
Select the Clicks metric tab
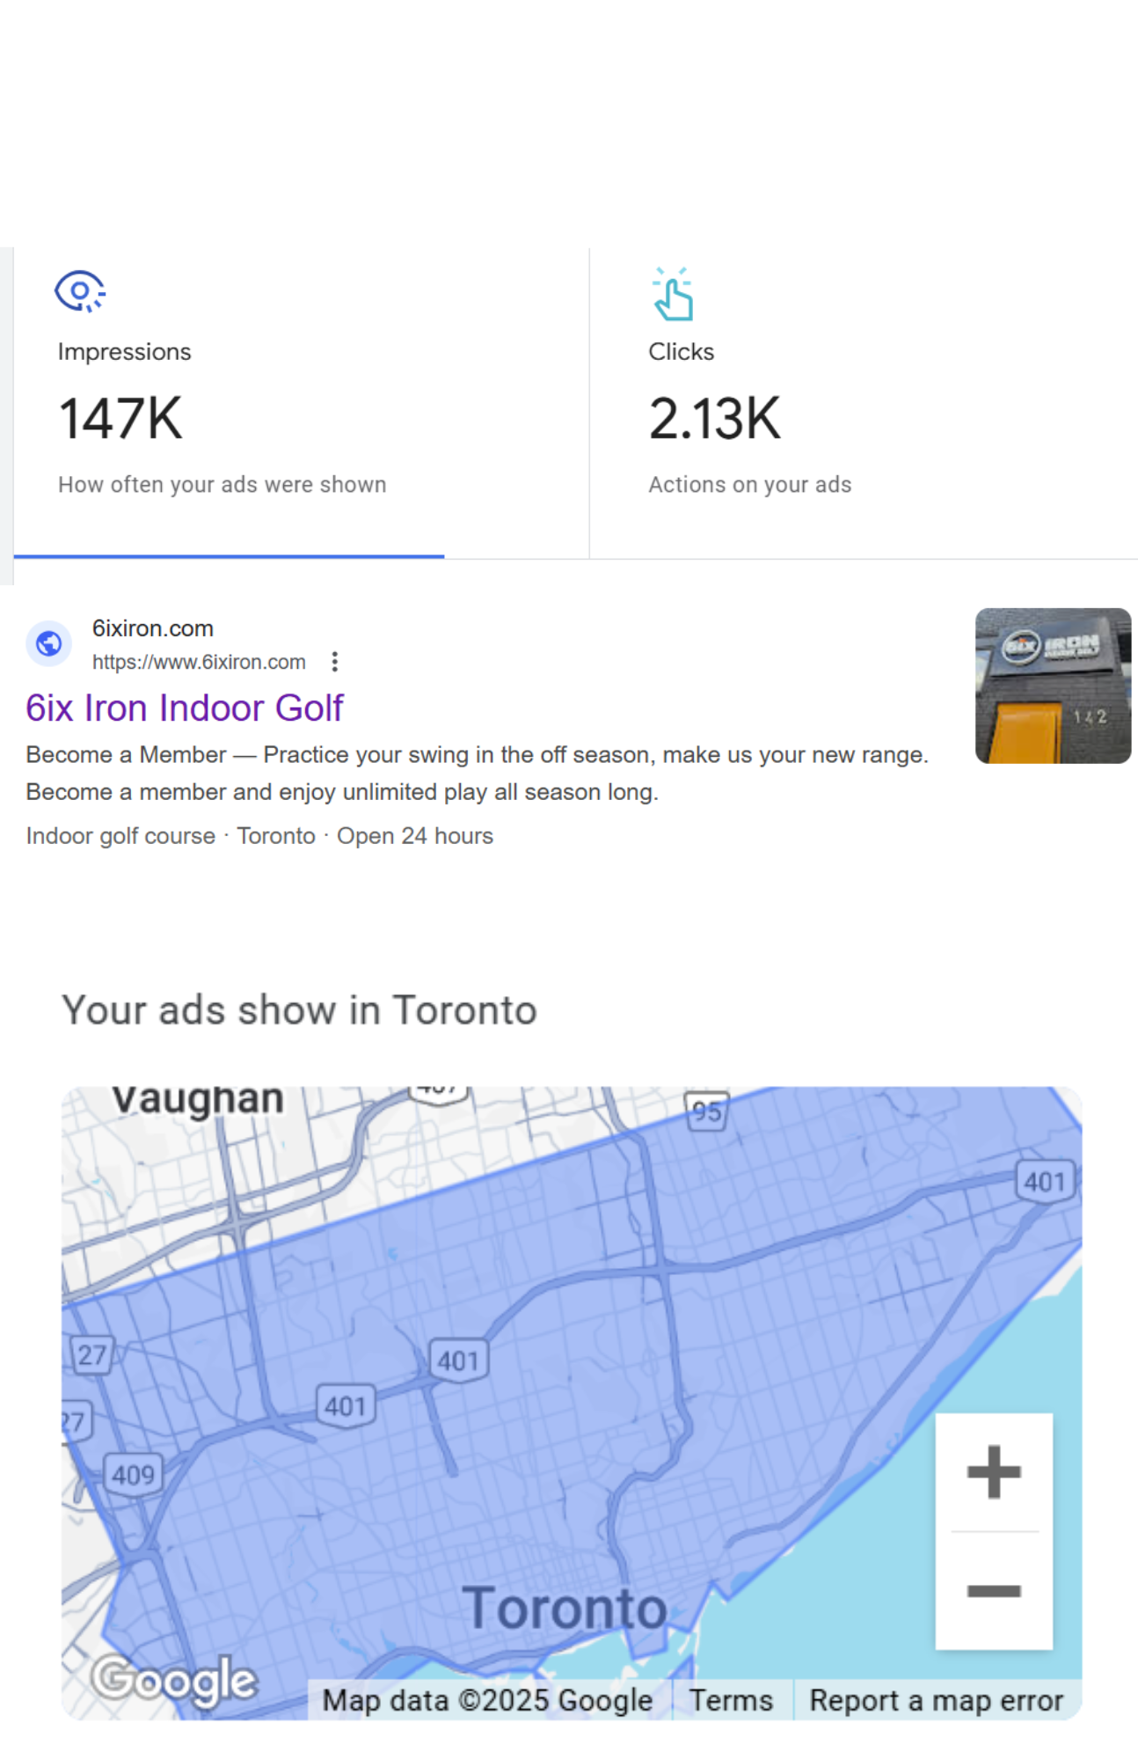click(x=862, y=403)
